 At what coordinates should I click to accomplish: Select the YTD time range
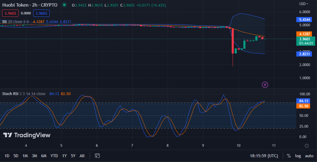[54, 156]
